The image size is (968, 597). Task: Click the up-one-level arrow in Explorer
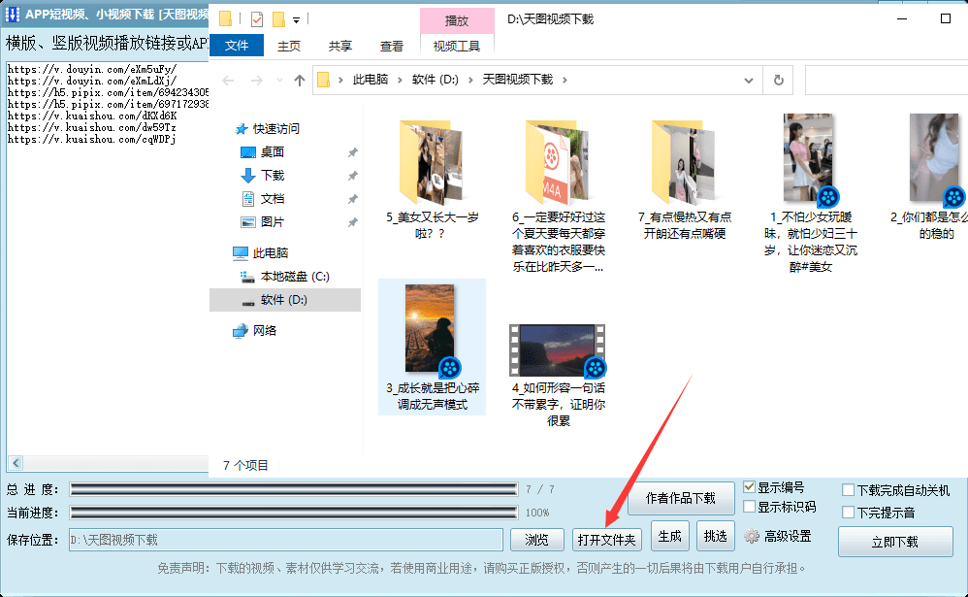click(x=299, y=80)
